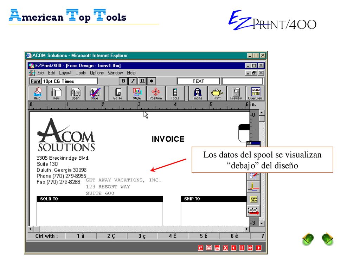Open the Tools toolbar button
Screen dimensions: 360x270
click(175, 94)
